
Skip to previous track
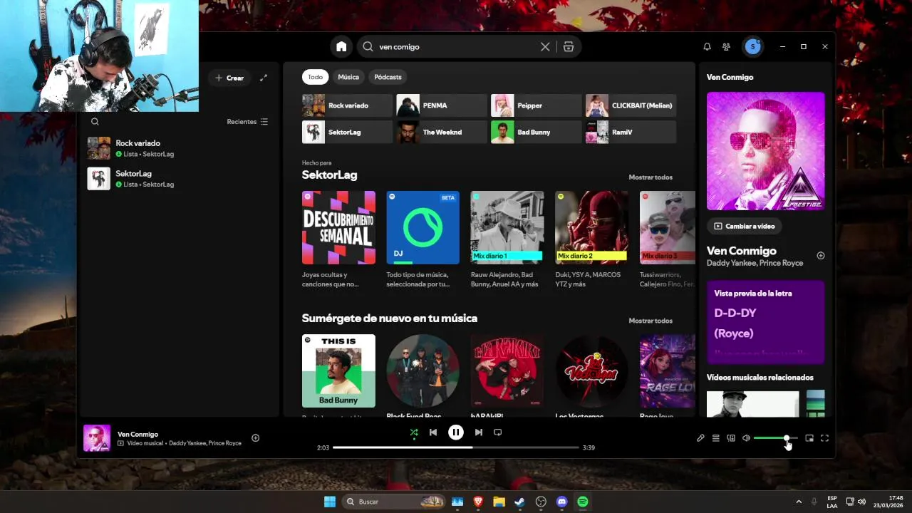point(432,432)
